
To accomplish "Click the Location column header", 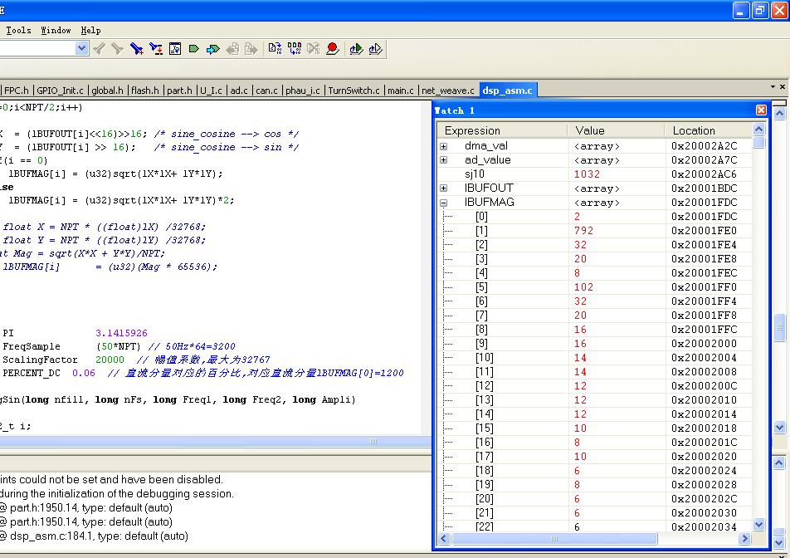I will (708, 130).
